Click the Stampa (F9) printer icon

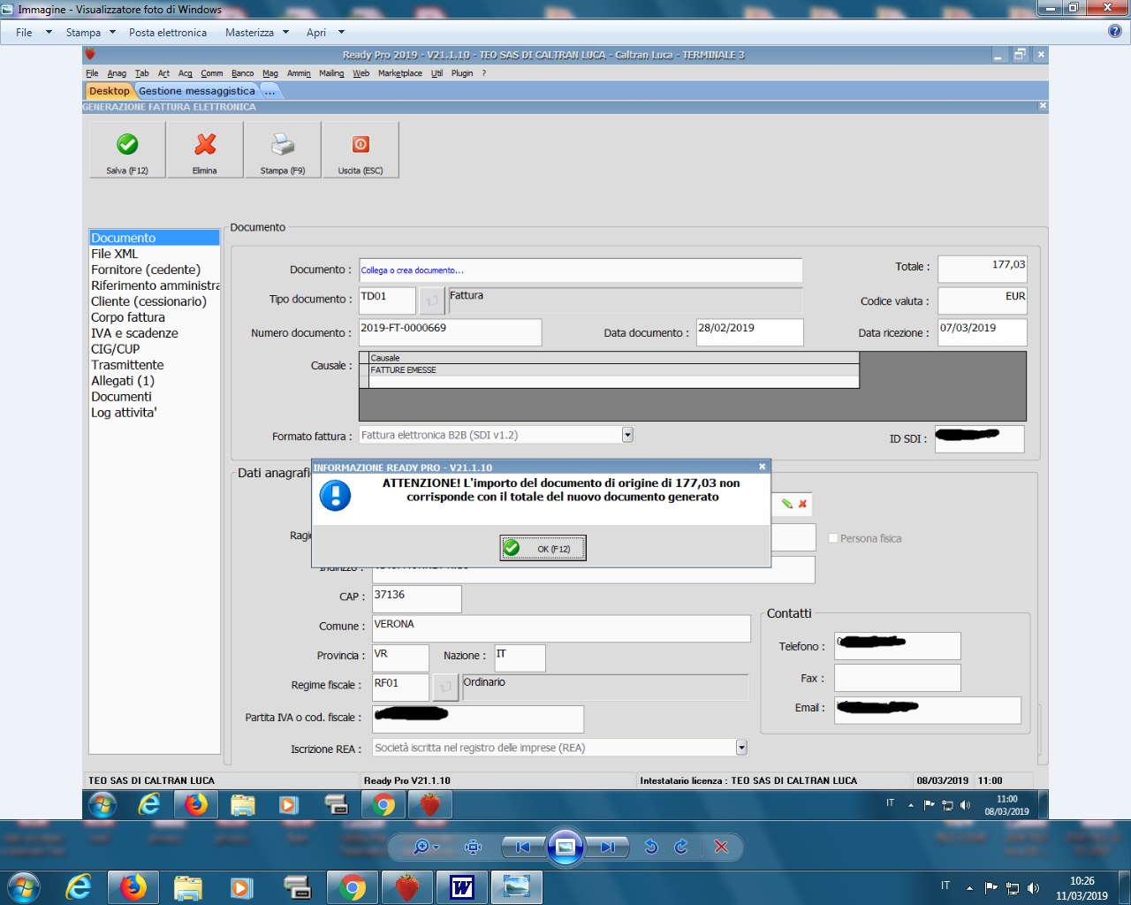pyautogui.click(x=283, y=144)
